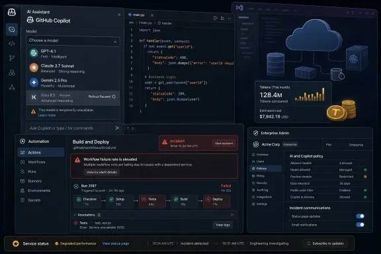Close the AI Assistant panel
Image resolution: width=381 pixels, height=254 pixels.
click(119, 15)
